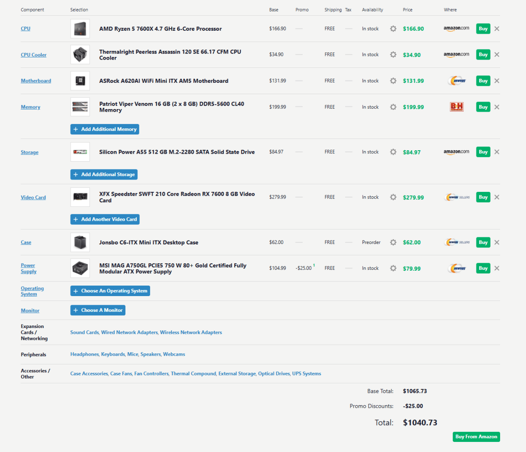Screen dimensions: 526x452
Task: Click Add Additional Storage button
Action: [x=104, y=174]
